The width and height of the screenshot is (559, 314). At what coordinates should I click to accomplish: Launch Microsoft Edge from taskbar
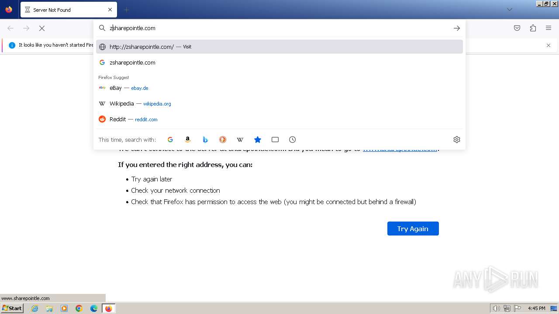point(94,308)
